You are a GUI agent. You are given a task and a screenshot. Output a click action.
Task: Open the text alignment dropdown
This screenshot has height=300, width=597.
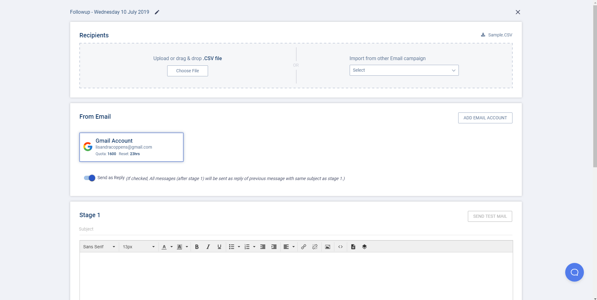pyautogui.click(x=288, y=247)
